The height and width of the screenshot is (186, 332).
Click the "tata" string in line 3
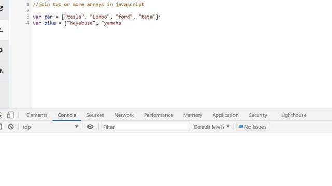[x=147, y=17]
